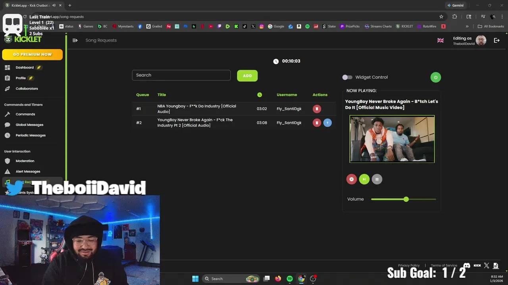Click the Volume slider handle
508x285 pixels.
(406, 199)
